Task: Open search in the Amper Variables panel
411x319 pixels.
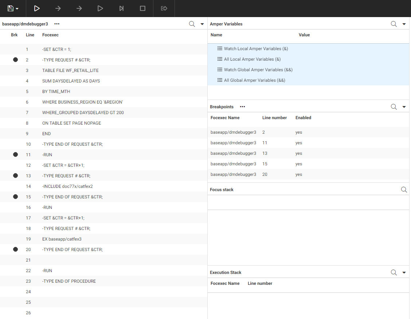Action: coord(394,24)
